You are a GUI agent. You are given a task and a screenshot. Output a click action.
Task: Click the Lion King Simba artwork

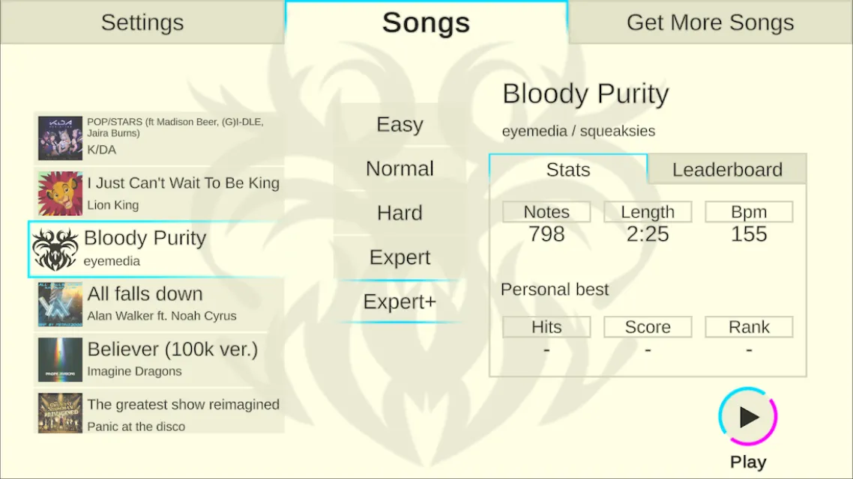(60, 193)
